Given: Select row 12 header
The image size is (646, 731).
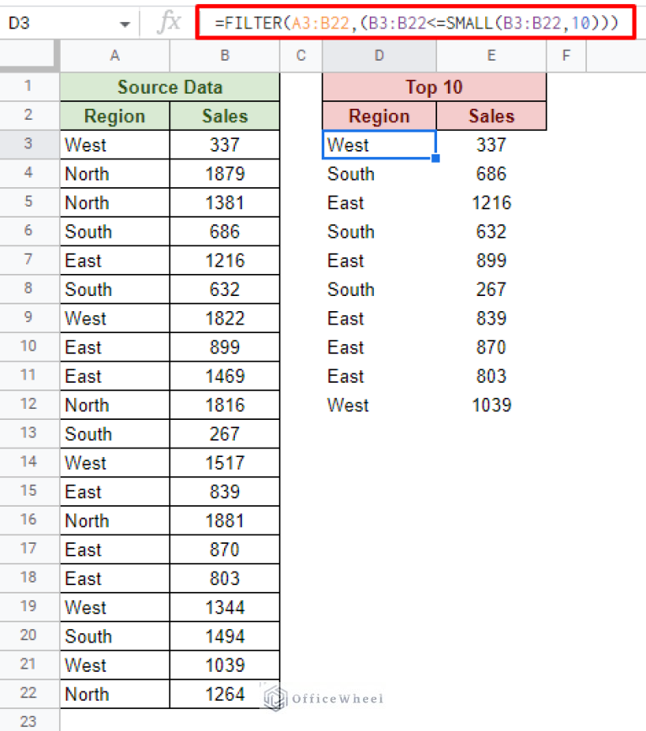Looking at the screenshot, I should 29,405.
